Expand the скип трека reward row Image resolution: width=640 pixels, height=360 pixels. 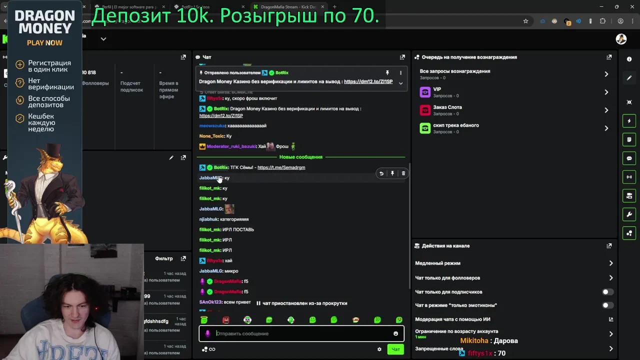tap(514, 128)
